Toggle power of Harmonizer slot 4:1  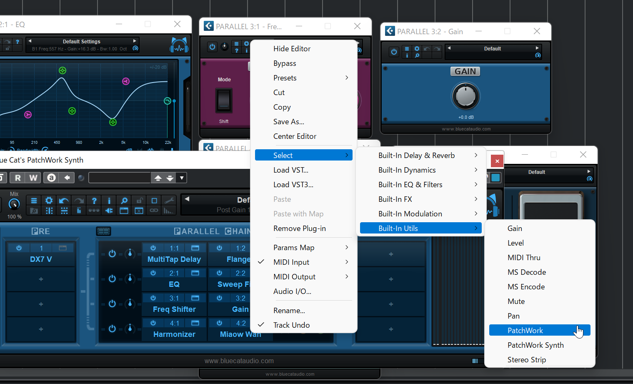(153, 323)
